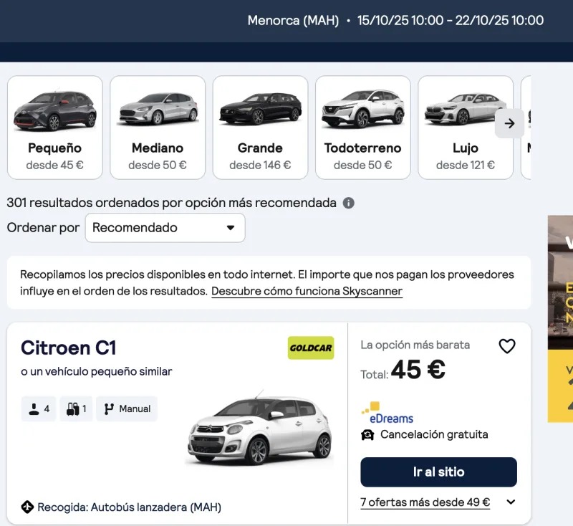This screenshot has height=526, width=573.
Task: Click the Manual transmission chip
Action: pos(127,408)
